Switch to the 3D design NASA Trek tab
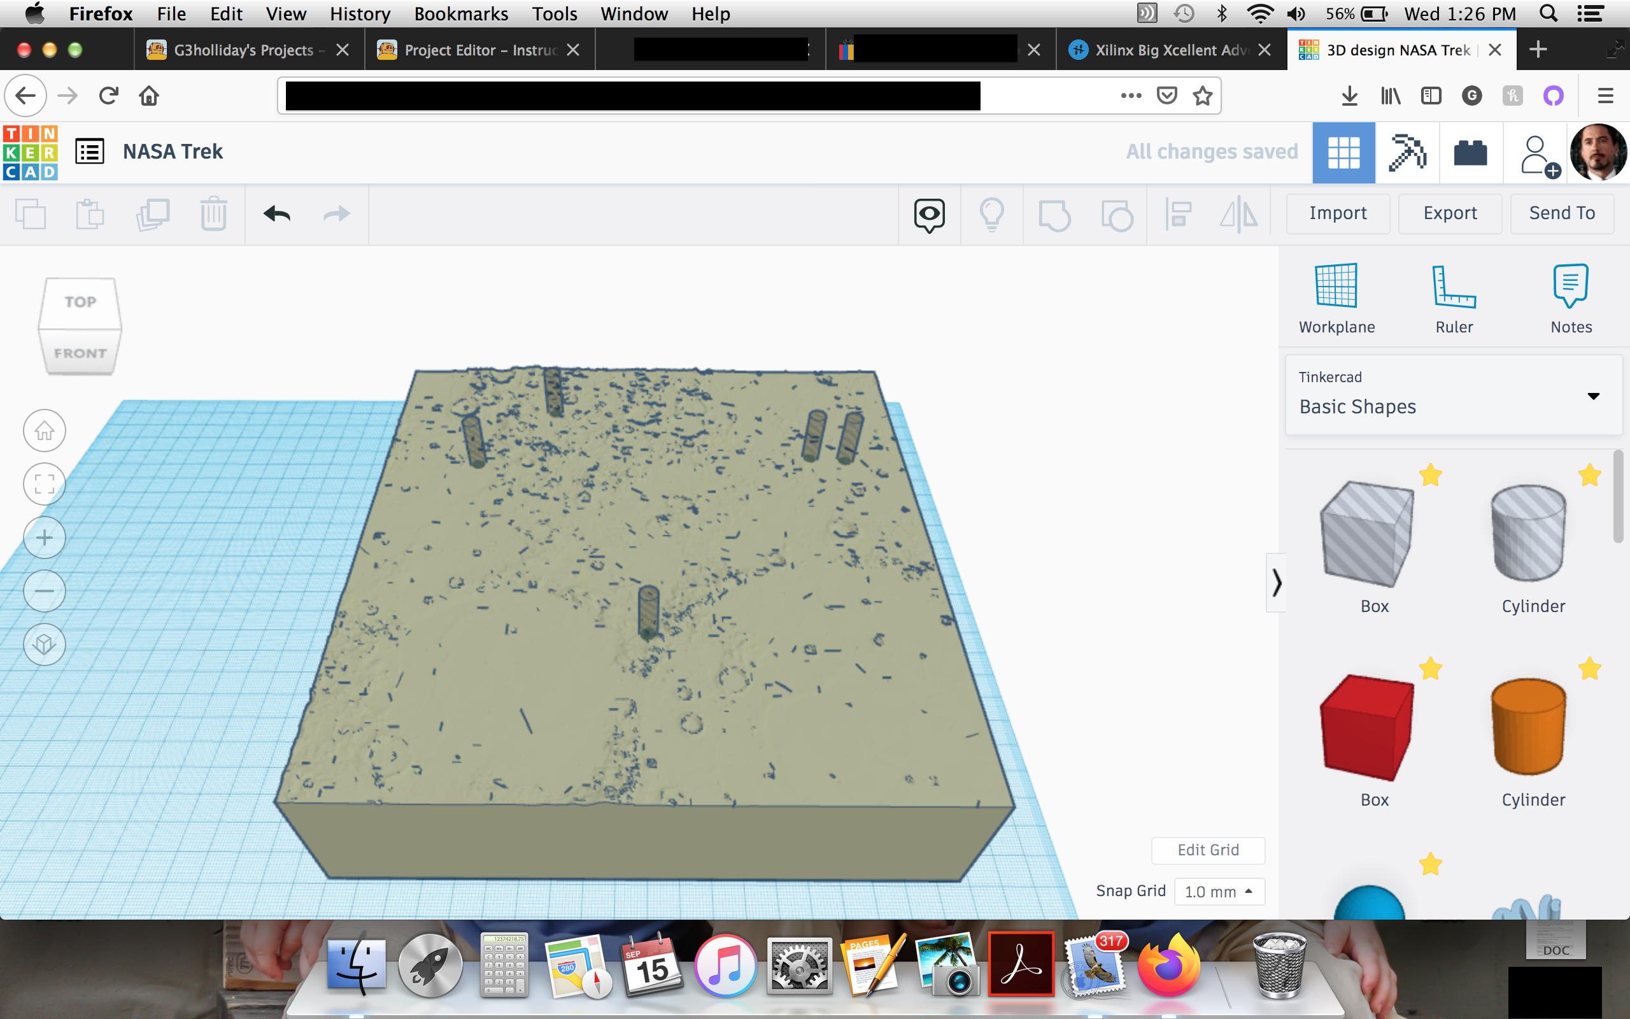The image size is (1630, 1019). click(1396, 48)
